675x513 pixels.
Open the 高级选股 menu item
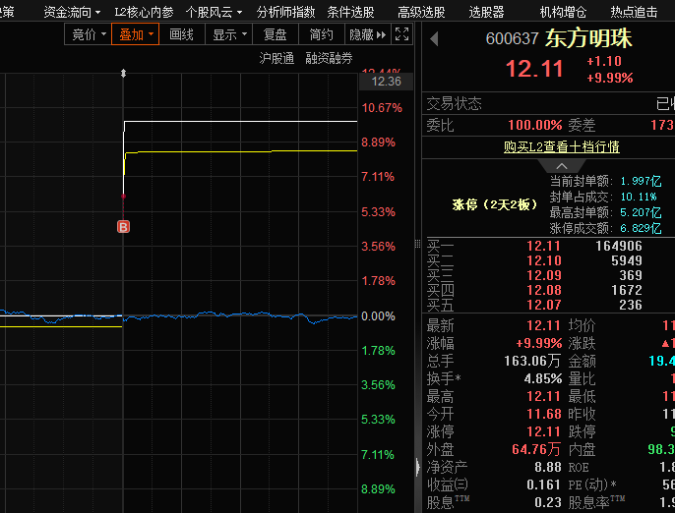point(421,12)
